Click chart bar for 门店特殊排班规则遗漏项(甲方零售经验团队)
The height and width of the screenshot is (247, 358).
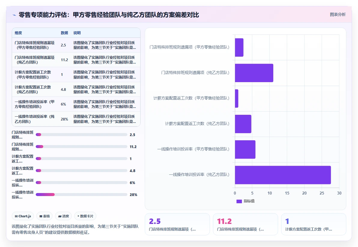point(239,47)
